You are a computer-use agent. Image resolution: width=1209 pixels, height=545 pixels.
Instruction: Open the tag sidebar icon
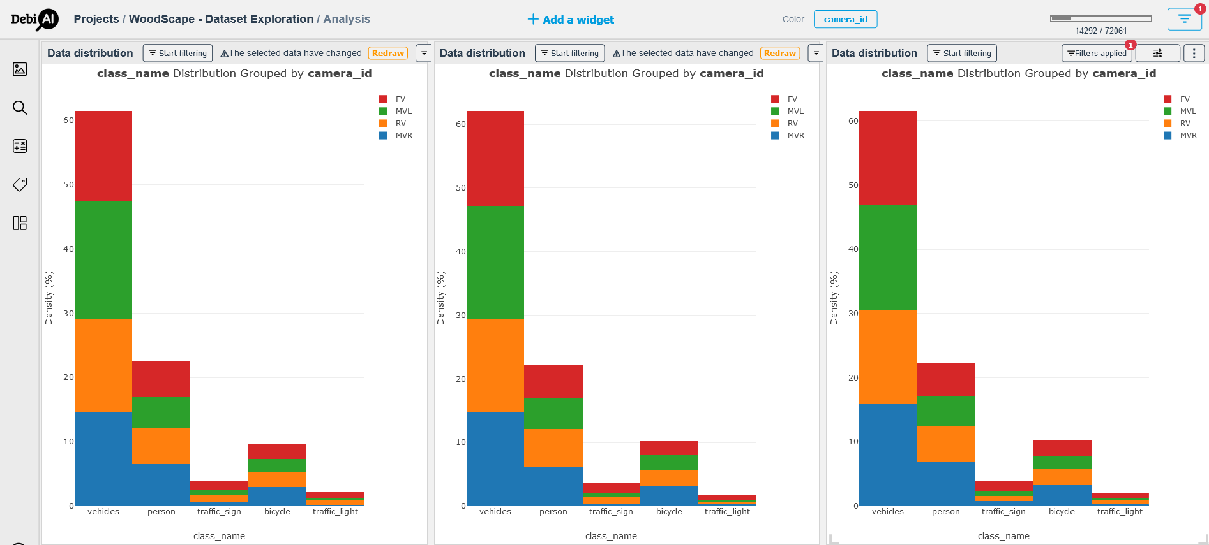tap(20, 185)
